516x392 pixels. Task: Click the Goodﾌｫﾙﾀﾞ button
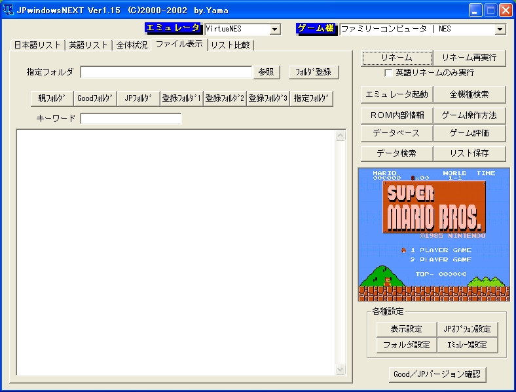coord(95,98)
